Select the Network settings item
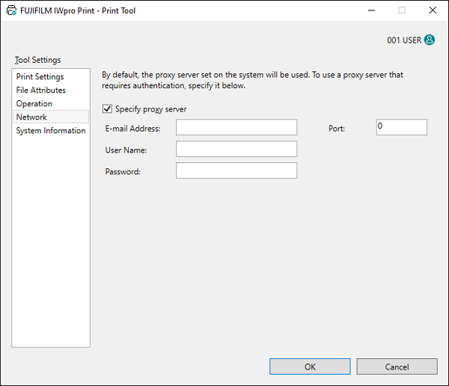449x386 pixels. point(32,117)
